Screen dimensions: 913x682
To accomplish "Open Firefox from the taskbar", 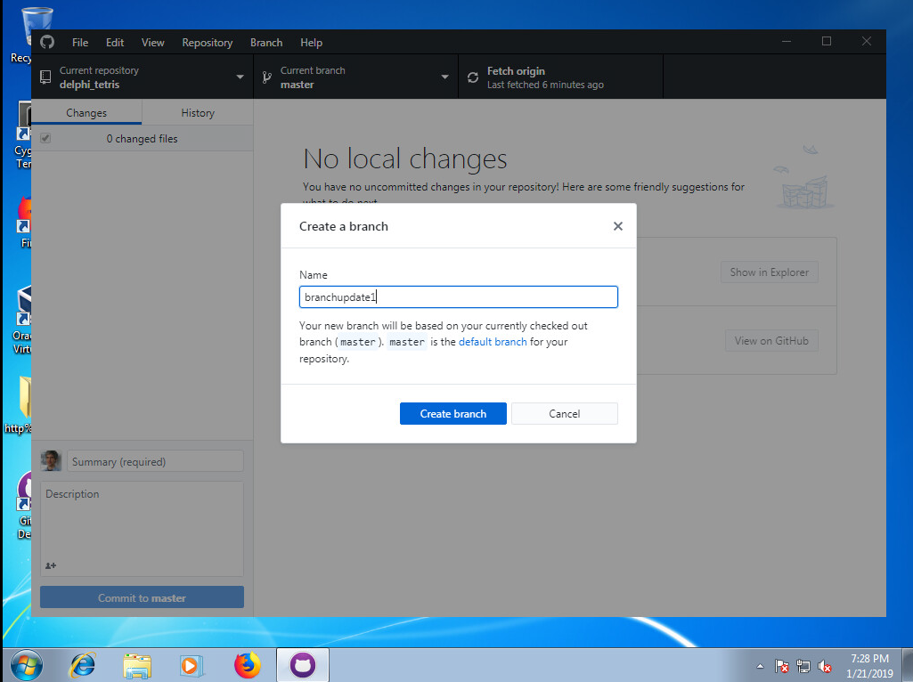I will tap(248, 664).
